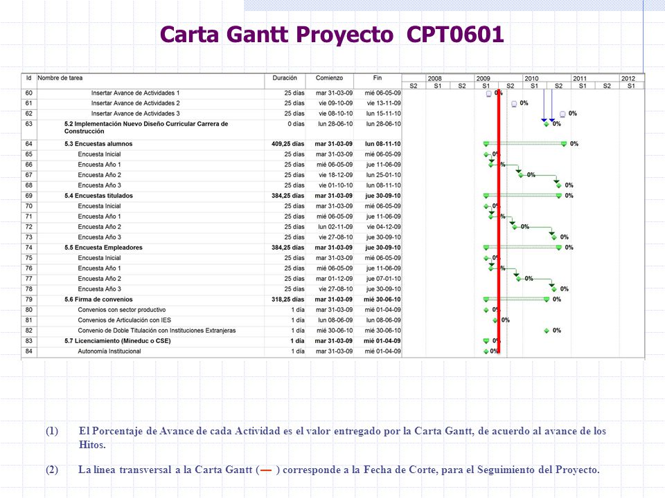Image resolution: width=665 pixels, height=498 pixels.
Task: Click the task bar icon for row 62
Action: coord(562,114)
